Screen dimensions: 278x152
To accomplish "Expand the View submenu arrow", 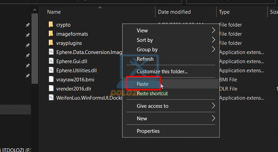I will click(x=213, y=30).
